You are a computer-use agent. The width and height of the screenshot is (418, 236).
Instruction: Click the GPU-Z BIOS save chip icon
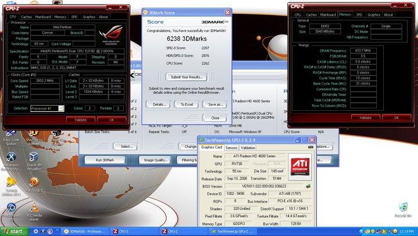point(308,186)
